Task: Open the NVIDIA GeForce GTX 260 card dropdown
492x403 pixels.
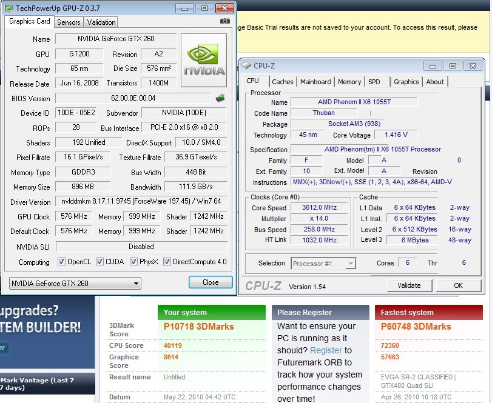Action: tap(75, 283)
